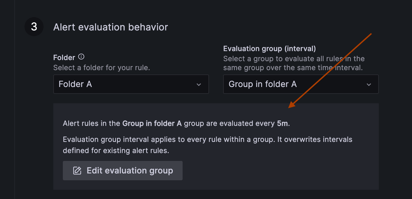Click 'Alert rules in the' sentence start
Viewport: 412px width, 199px height.
pos(91,123)
